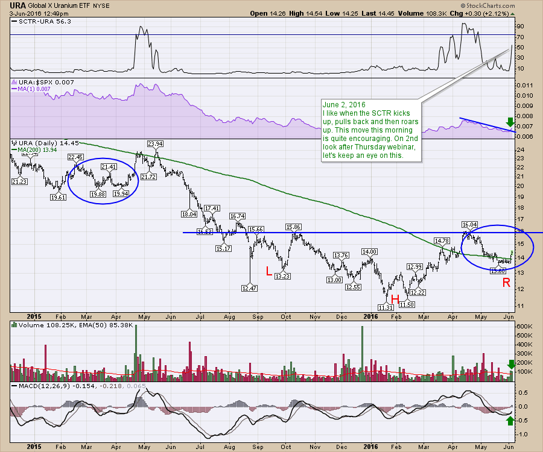This screenshot has width=543, height=452.
Task: Click the MA(200) 13.94 legend
Action: tap(34, 149)
